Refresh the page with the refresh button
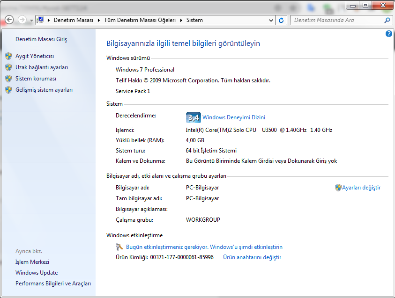The image size is (395, 298). (x=281, y=20)
